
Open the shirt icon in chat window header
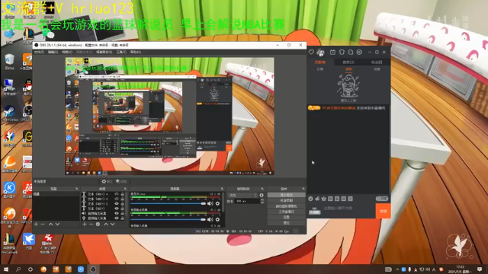tap(342, 53)
